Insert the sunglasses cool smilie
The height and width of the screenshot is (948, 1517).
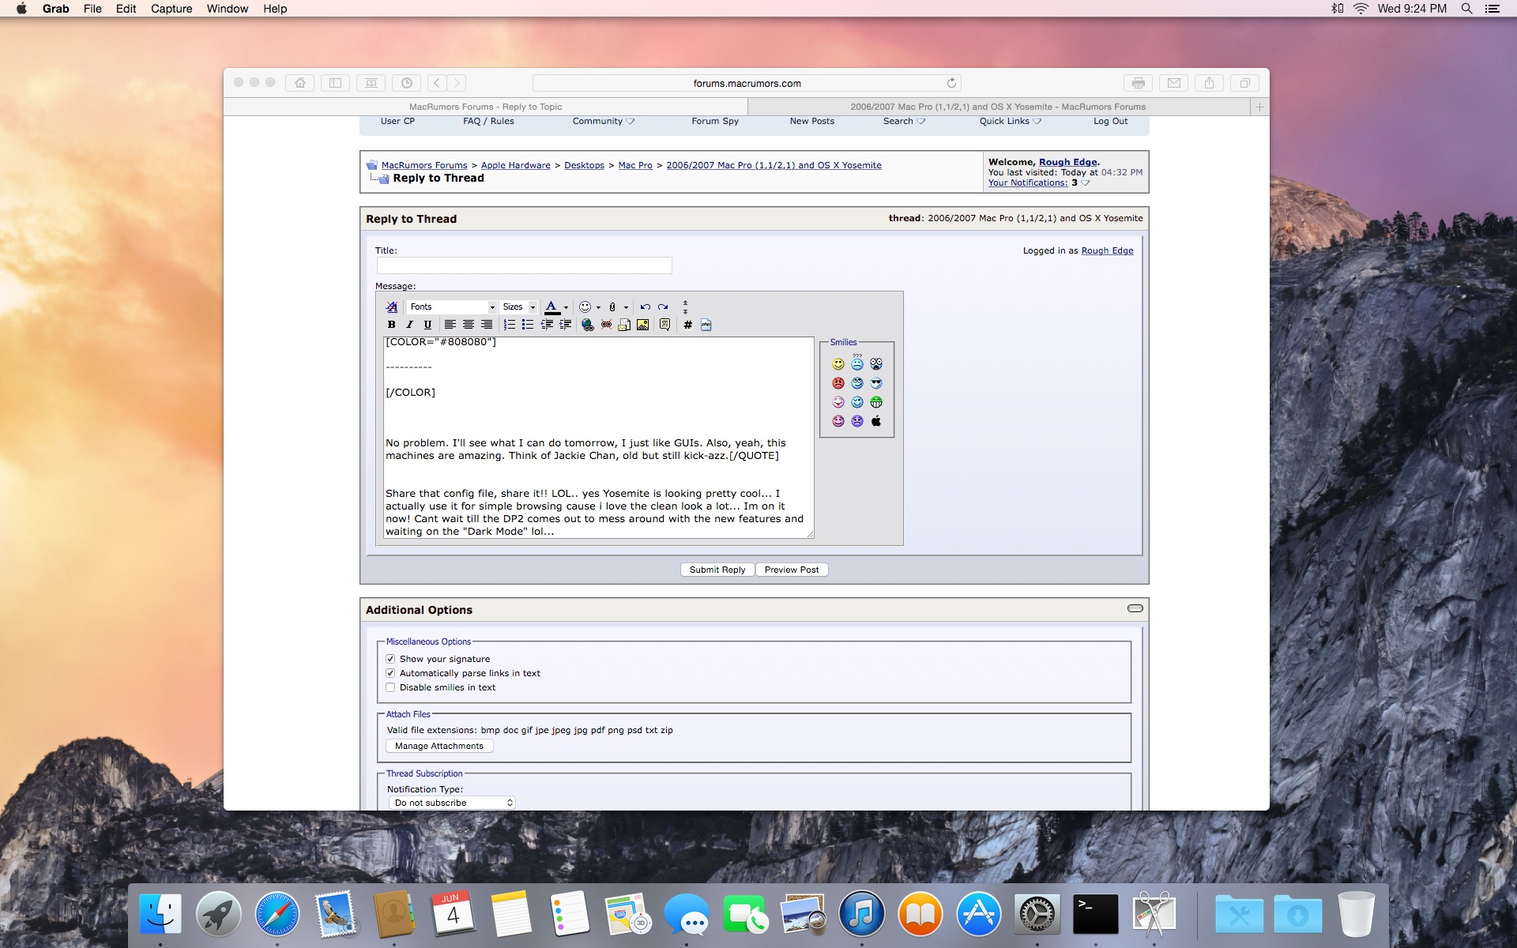point(876,383)
